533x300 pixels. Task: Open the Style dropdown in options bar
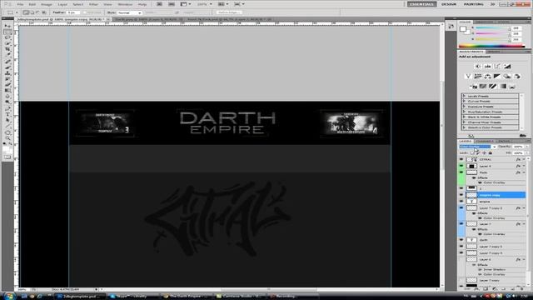pyautogui.click(x=130, y=12)
